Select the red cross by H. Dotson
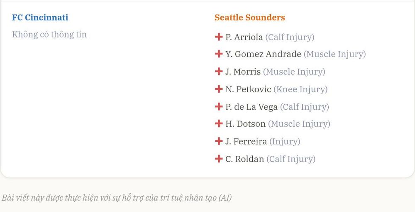The height and width of the screenshot is (212, 415). (219, 123)
